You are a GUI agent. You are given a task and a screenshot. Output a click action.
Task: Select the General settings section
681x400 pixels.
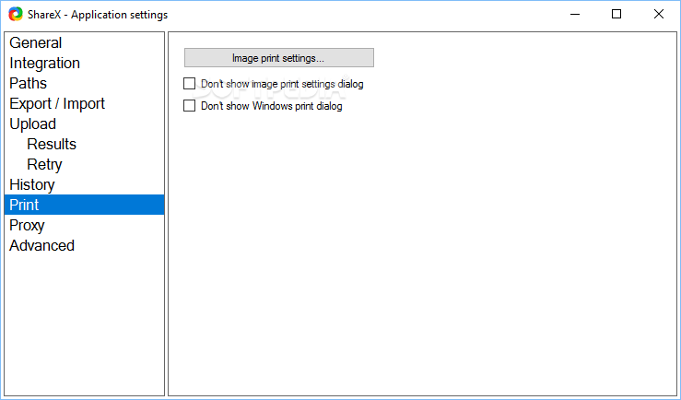[84, 42]
